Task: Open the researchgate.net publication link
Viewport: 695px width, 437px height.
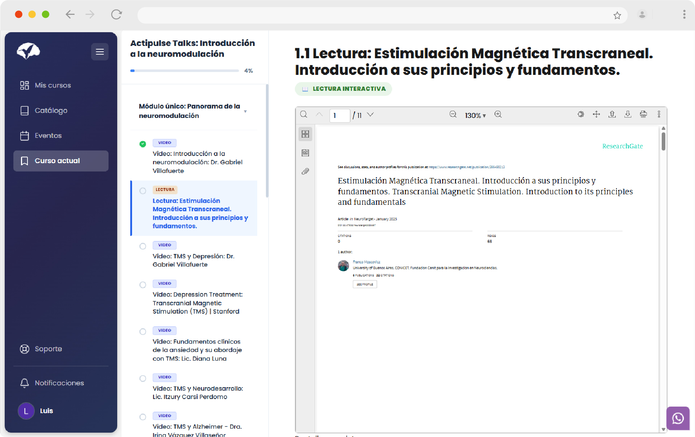Action: tap(467, 167)
